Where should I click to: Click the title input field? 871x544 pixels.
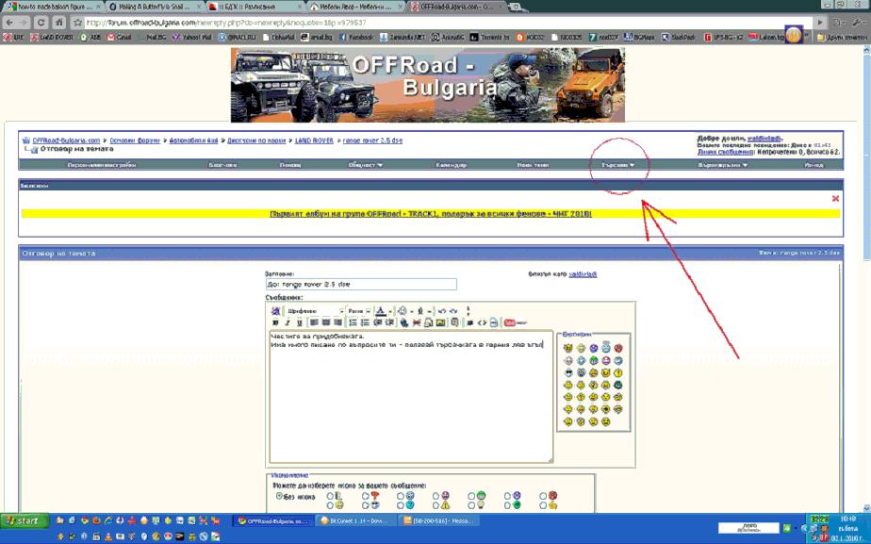pyautogui.click(x=362, y=284)
